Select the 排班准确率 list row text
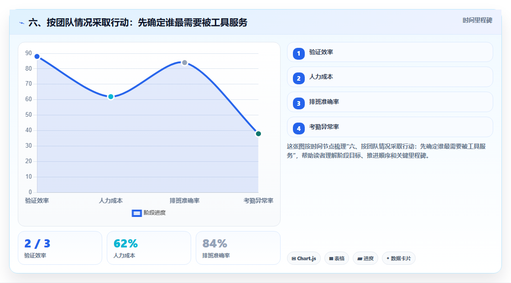 324,102
